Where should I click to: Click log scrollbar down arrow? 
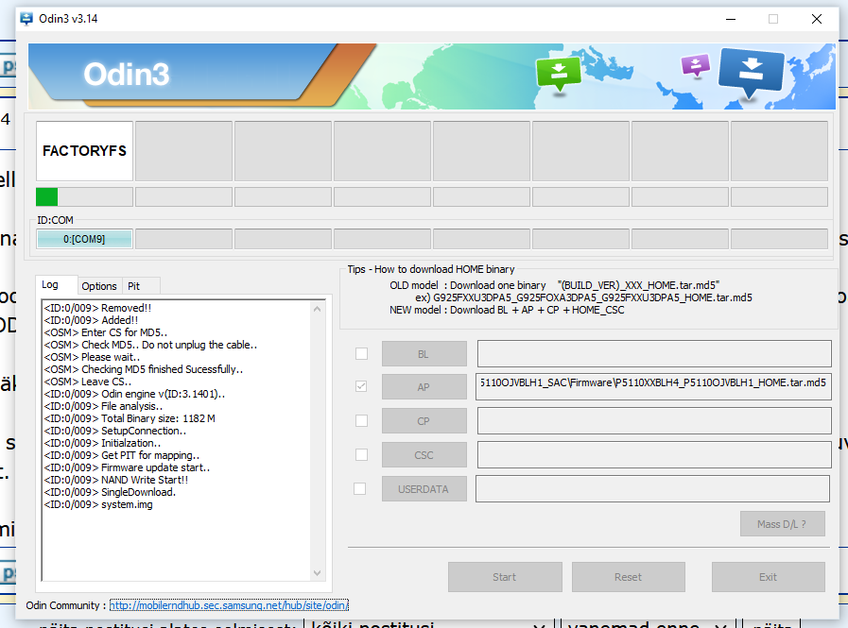click(x=318, y=573)
